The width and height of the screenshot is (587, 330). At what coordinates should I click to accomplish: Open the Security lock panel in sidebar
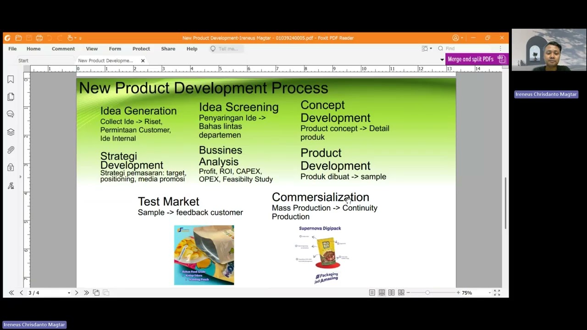click(11, 168)
